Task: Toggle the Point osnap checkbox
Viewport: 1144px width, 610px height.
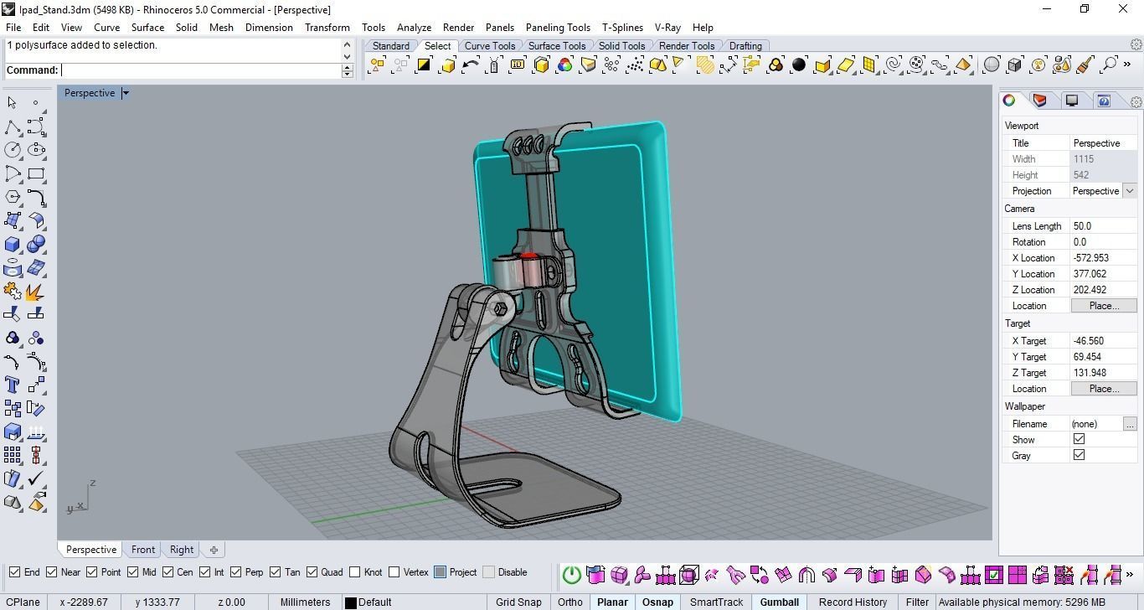Action: click(92, 572)
